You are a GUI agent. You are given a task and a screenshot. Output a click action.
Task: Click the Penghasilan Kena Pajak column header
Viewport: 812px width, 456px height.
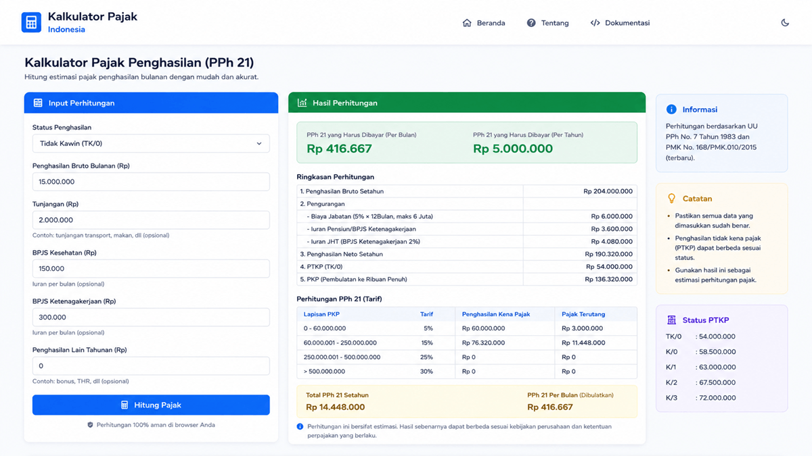pyautogui.click(x=496, y=314)
